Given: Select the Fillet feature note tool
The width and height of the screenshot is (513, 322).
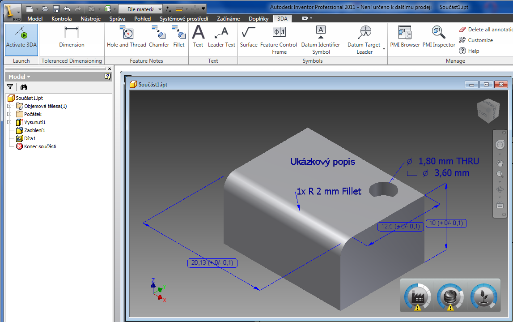Looking at the screenshot, I should [x=180, y=37].
